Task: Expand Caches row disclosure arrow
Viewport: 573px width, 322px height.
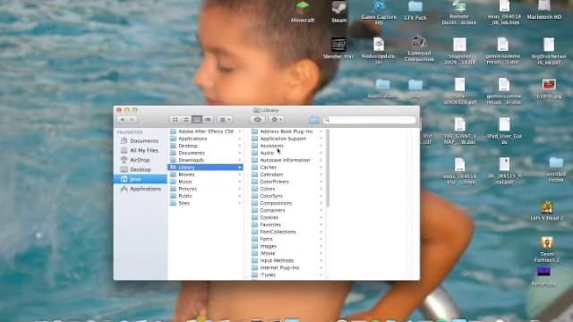Action: pos(321,167)
